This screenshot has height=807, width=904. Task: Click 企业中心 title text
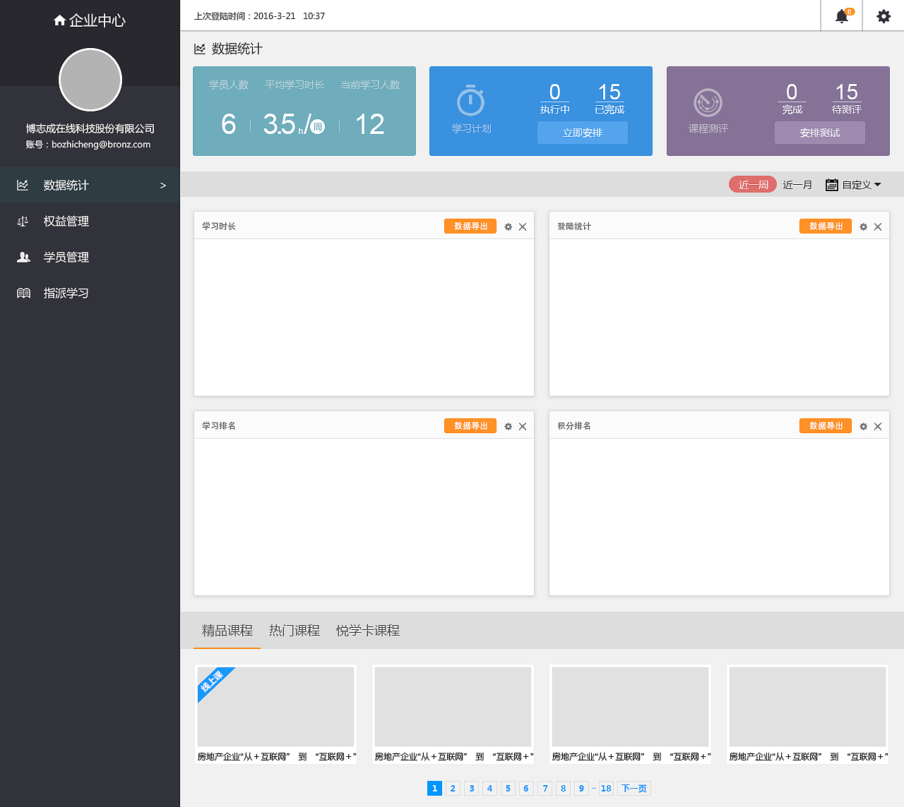(x=97, y=20)
